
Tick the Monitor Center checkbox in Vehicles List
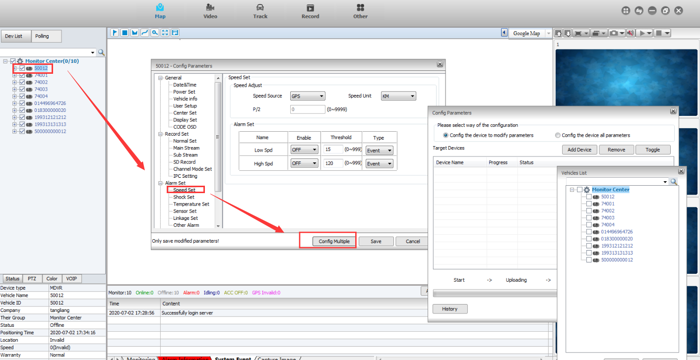tap(579, 190)
